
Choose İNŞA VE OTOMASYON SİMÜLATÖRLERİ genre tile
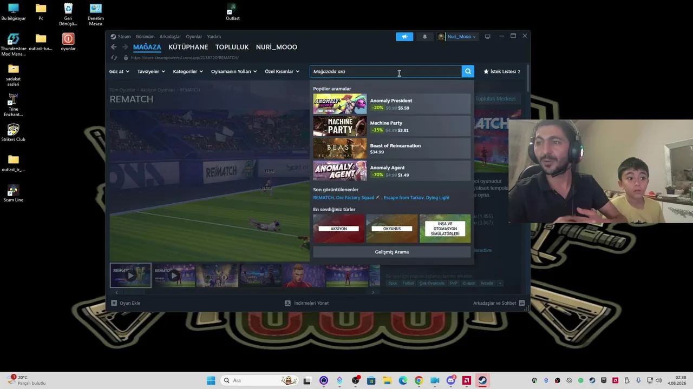(x=445, y=229)
